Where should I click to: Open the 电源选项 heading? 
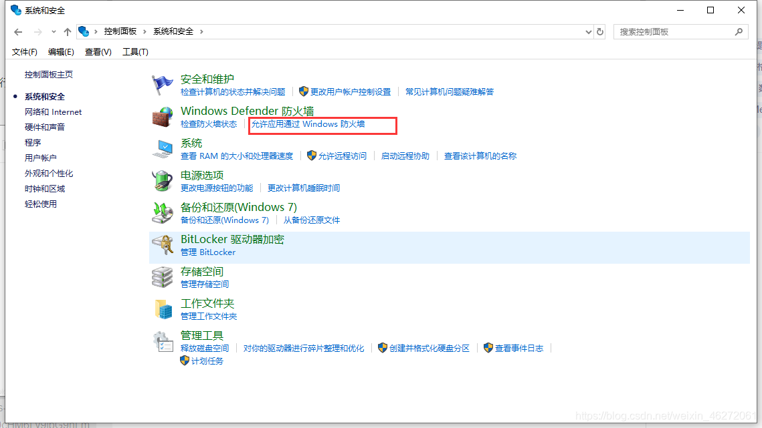201,175
